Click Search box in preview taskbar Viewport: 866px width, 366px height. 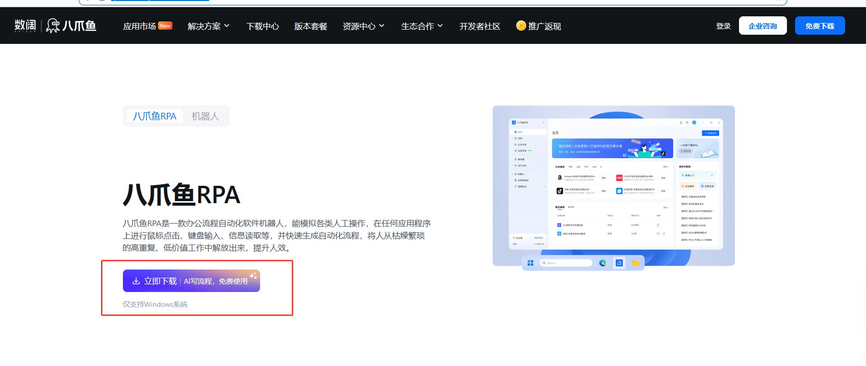(566, 263)
